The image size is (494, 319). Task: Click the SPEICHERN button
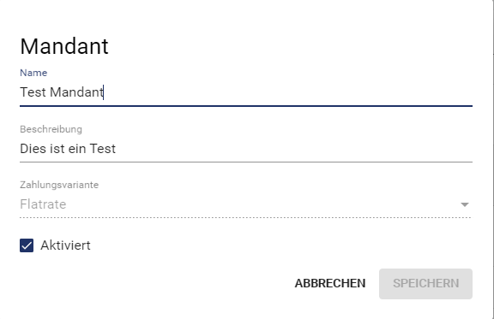point(425,283)
